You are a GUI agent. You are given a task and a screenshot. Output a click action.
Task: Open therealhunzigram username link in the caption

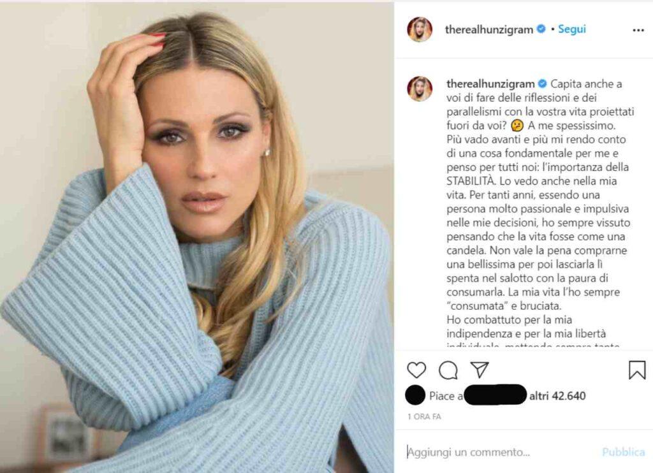click(490, 84)
